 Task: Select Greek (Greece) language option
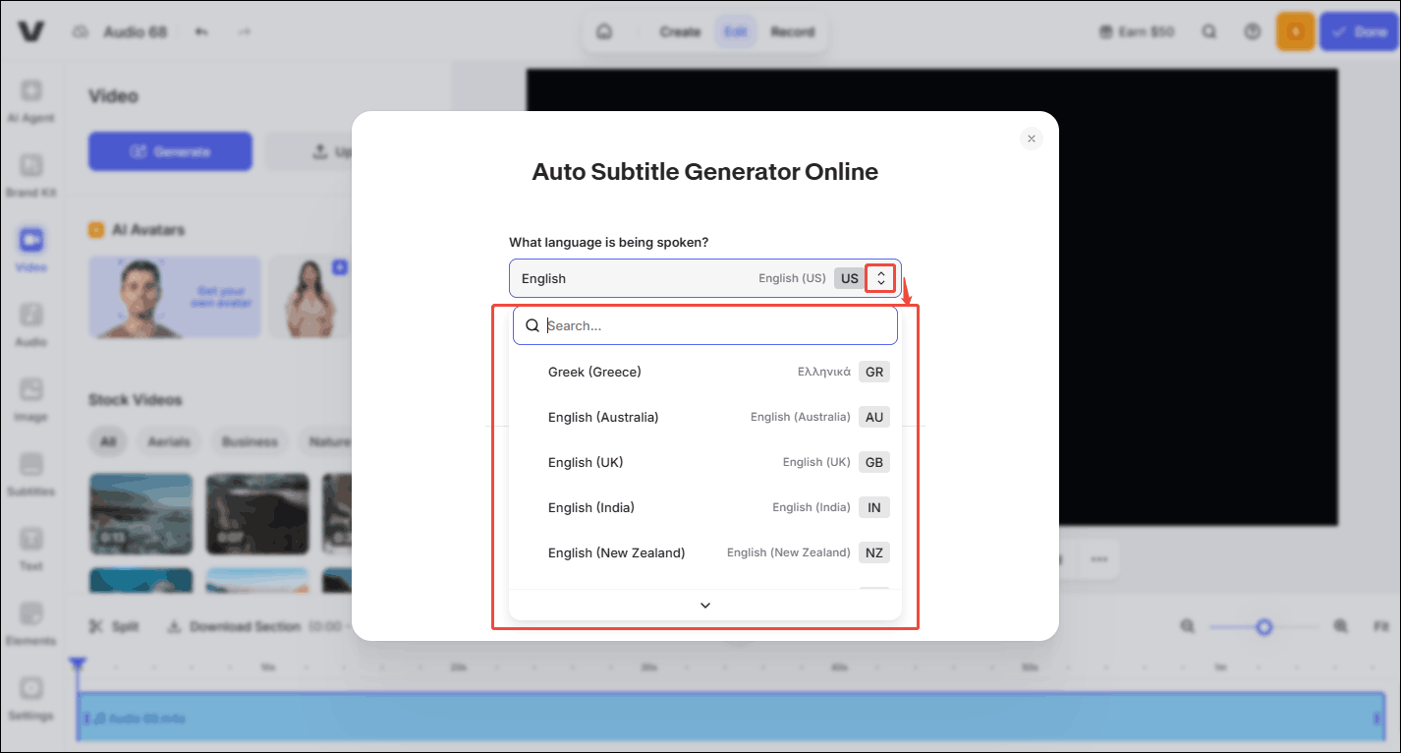pos(704,372)
